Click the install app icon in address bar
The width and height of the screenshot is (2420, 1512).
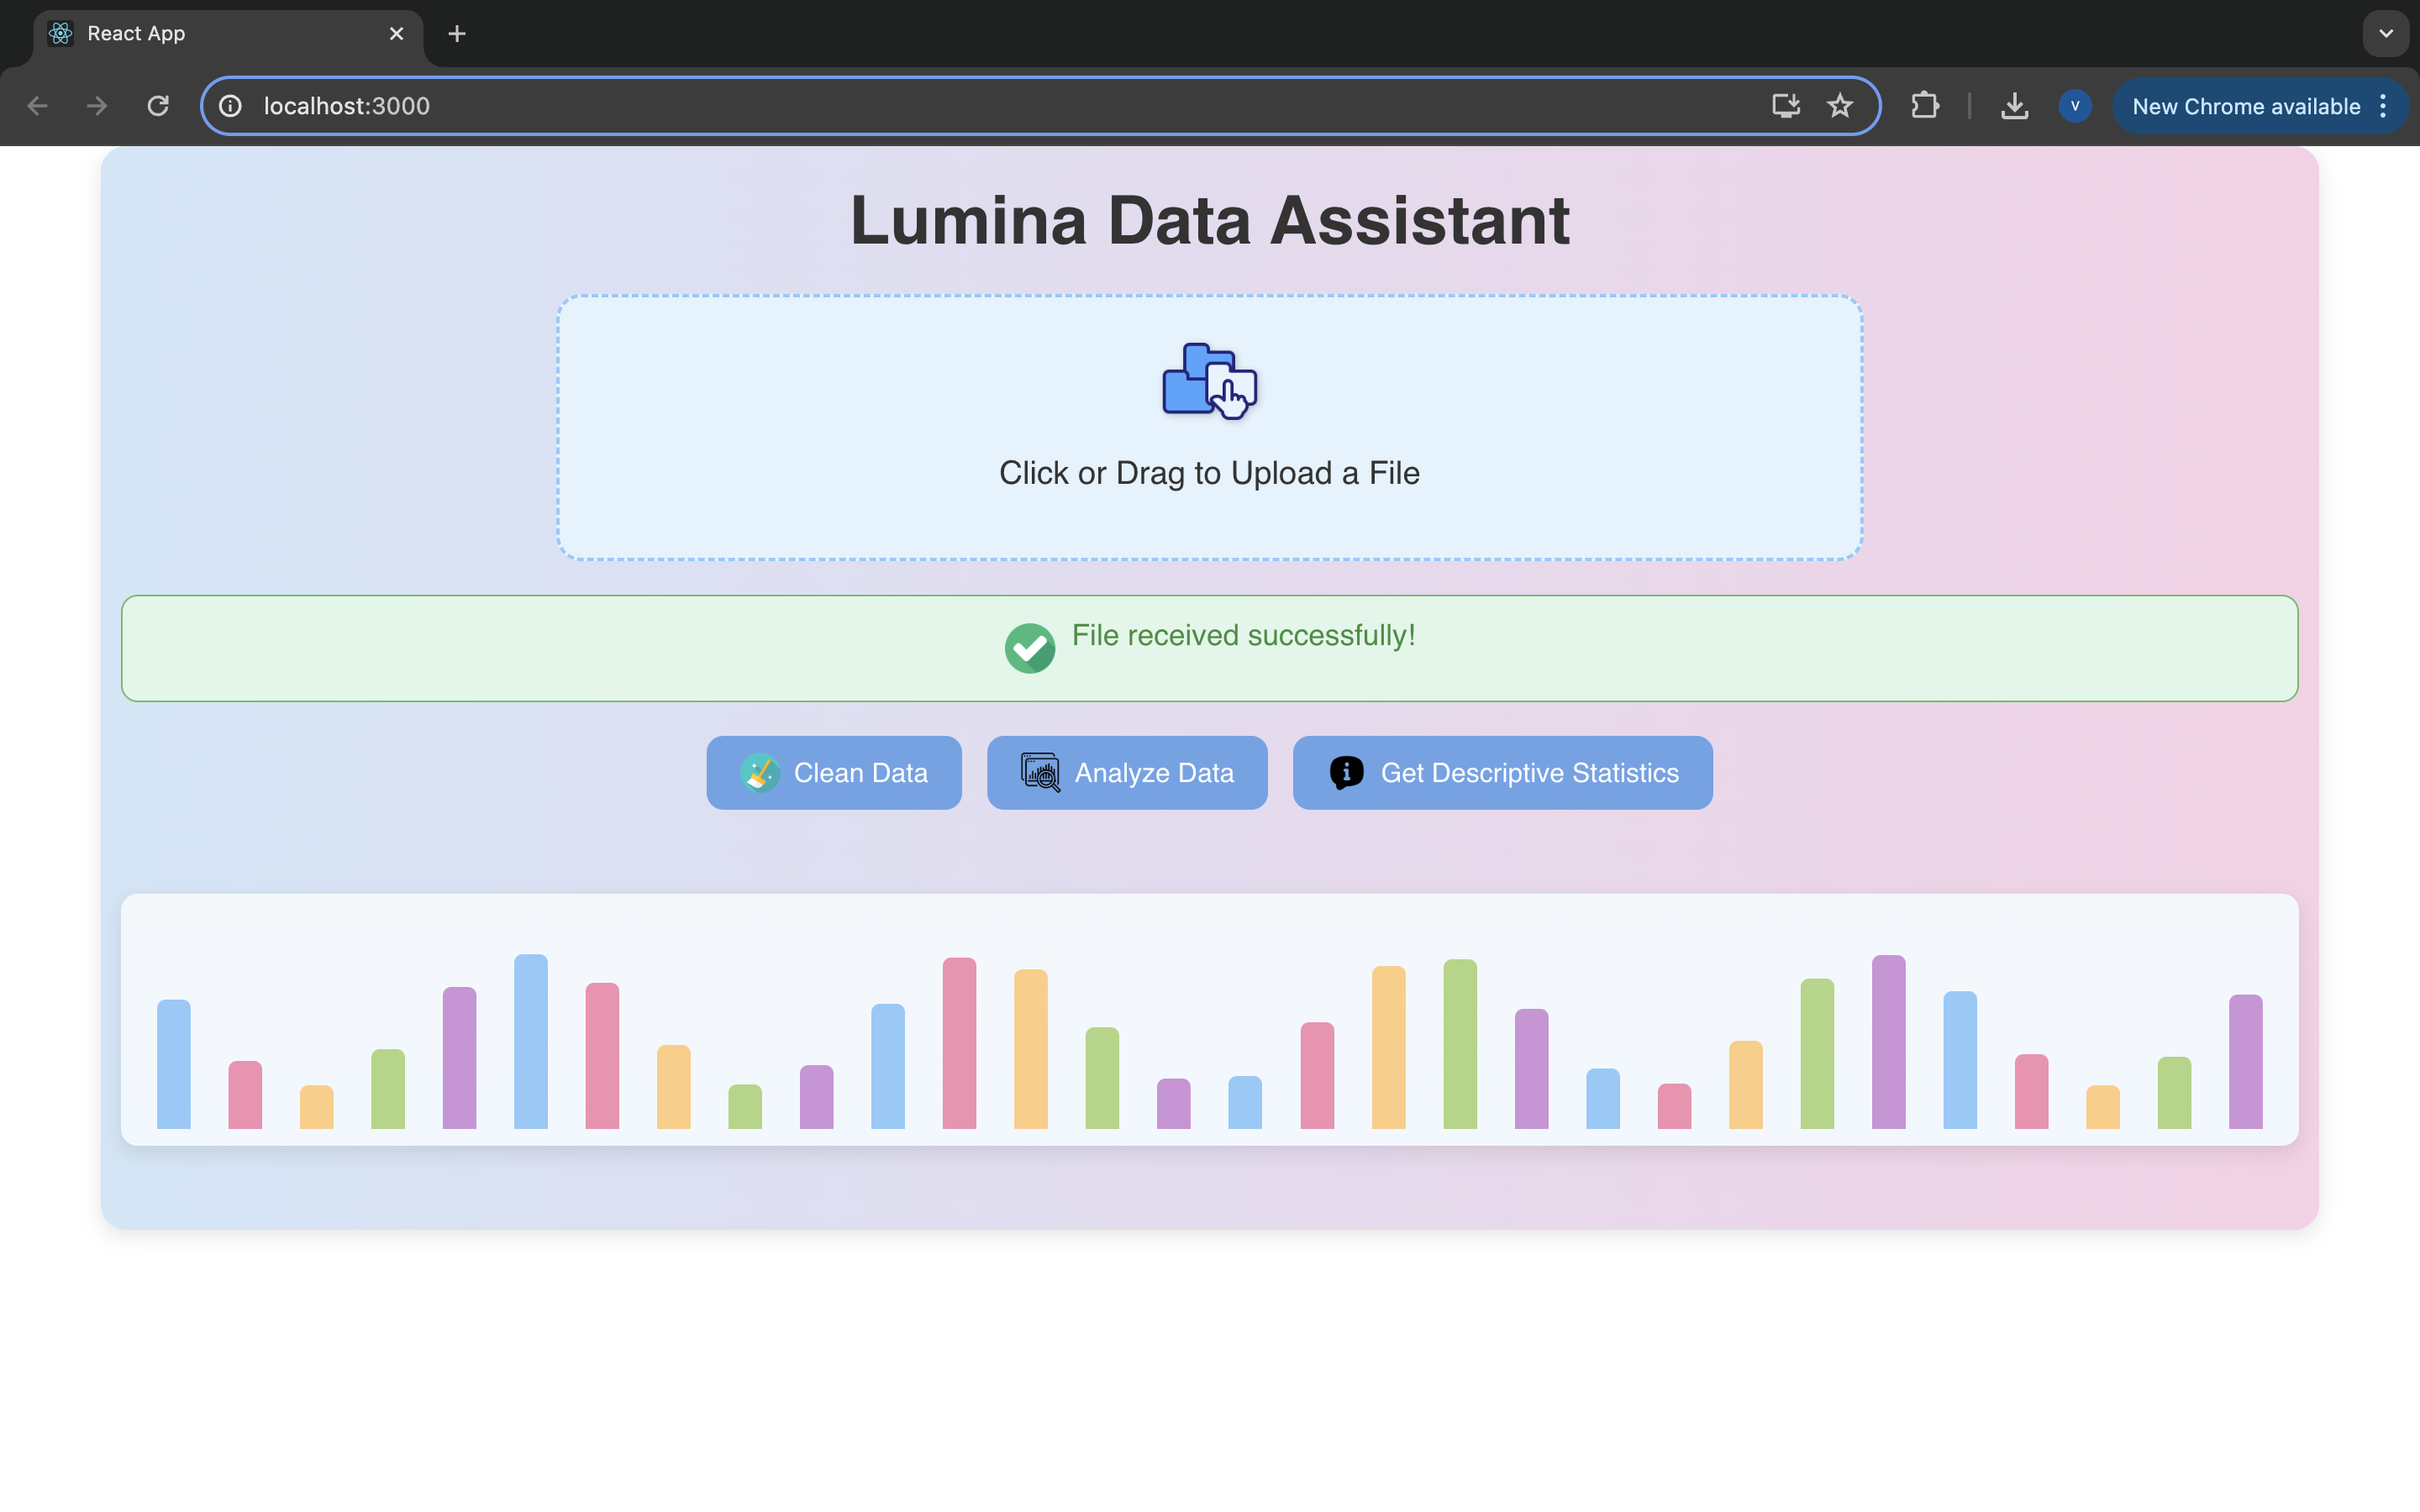tap(1785, 106)
